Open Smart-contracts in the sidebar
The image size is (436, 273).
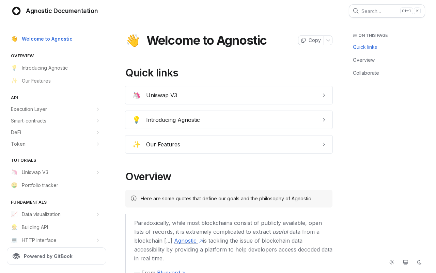click(29, 121)
